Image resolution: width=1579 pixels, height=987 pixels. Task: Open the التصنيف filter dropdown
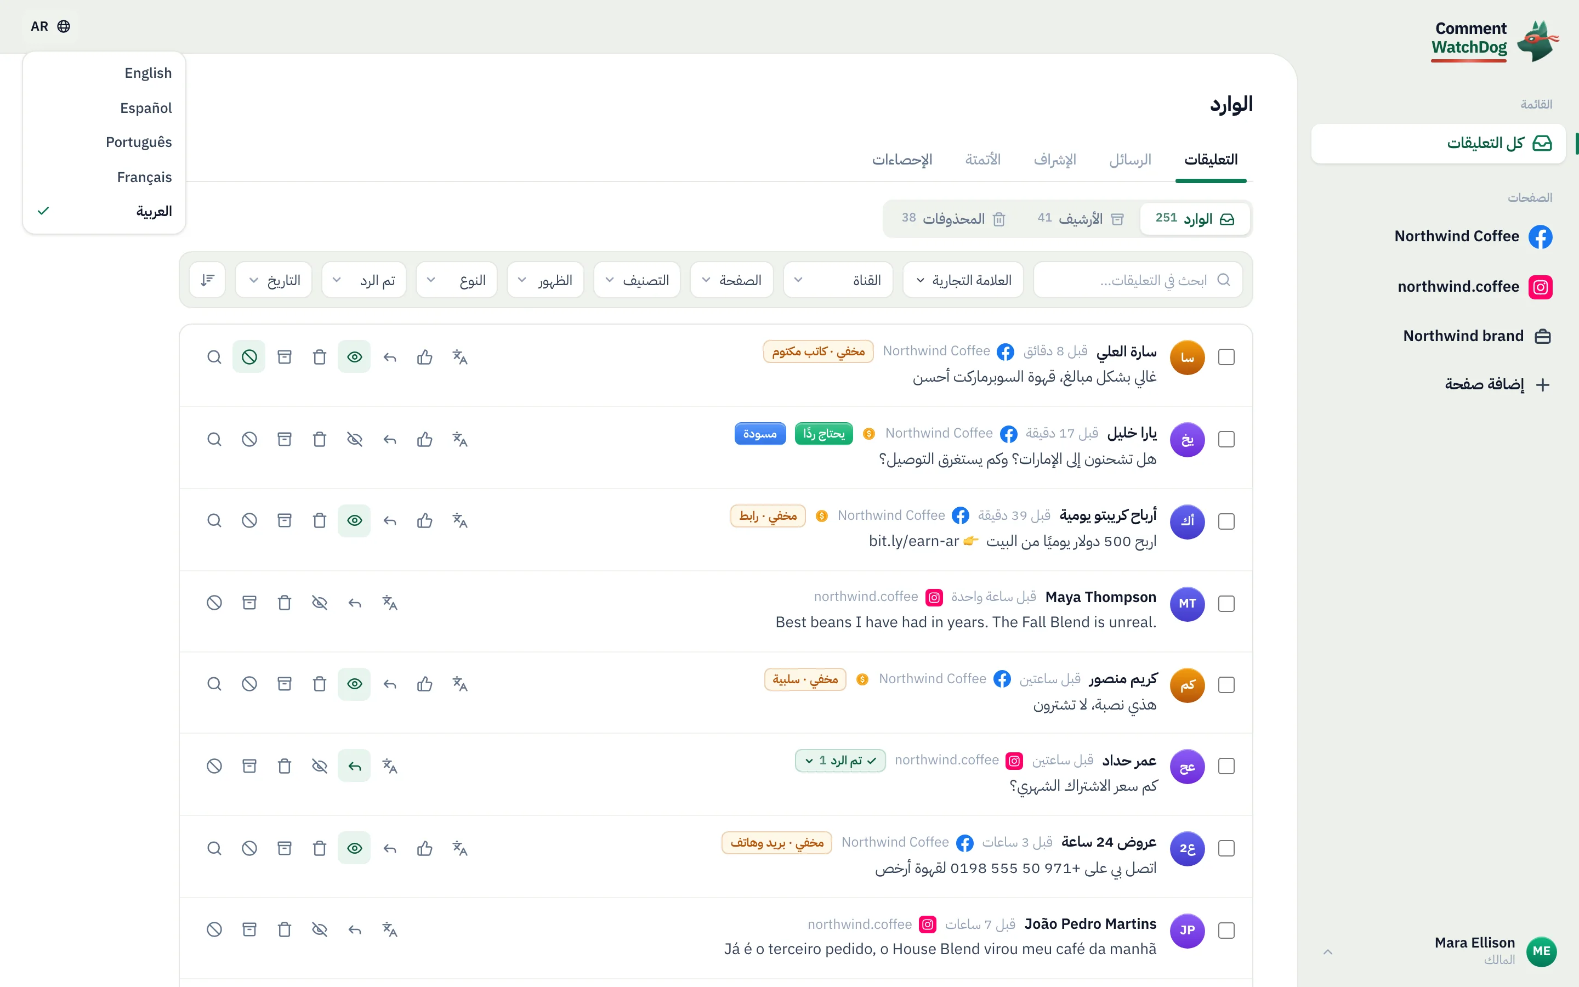pos(637,280)
